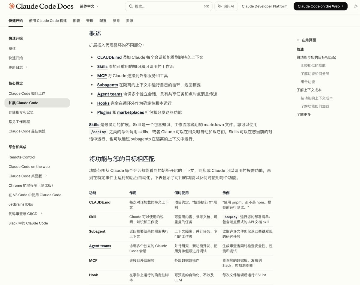Viewport: 360px width, 285px height.
Task: Jump to 将功能与您的目标相匹配 outline entry
Action: tap(316, 57)
